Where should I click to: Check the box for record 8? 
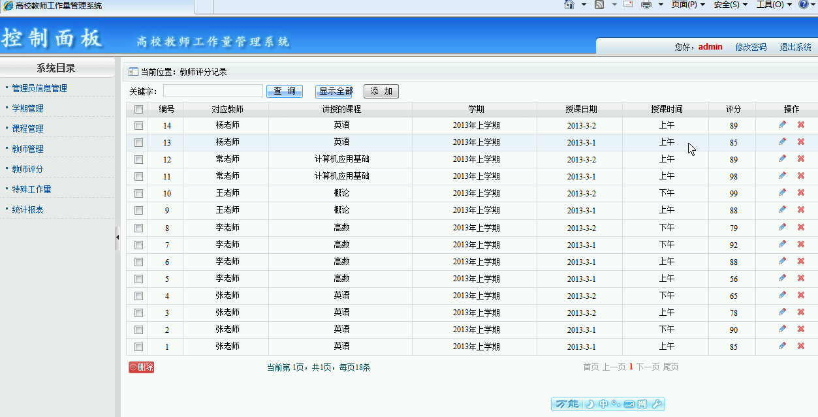coord(138,228)
